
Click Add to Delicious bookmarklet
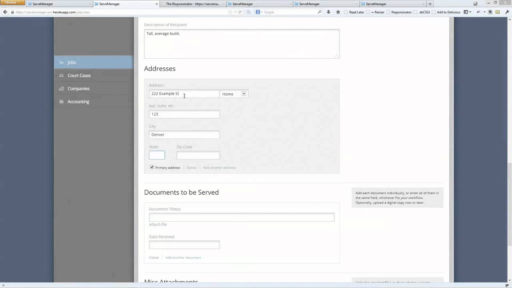pyautogui.click(x=446, y=12)
